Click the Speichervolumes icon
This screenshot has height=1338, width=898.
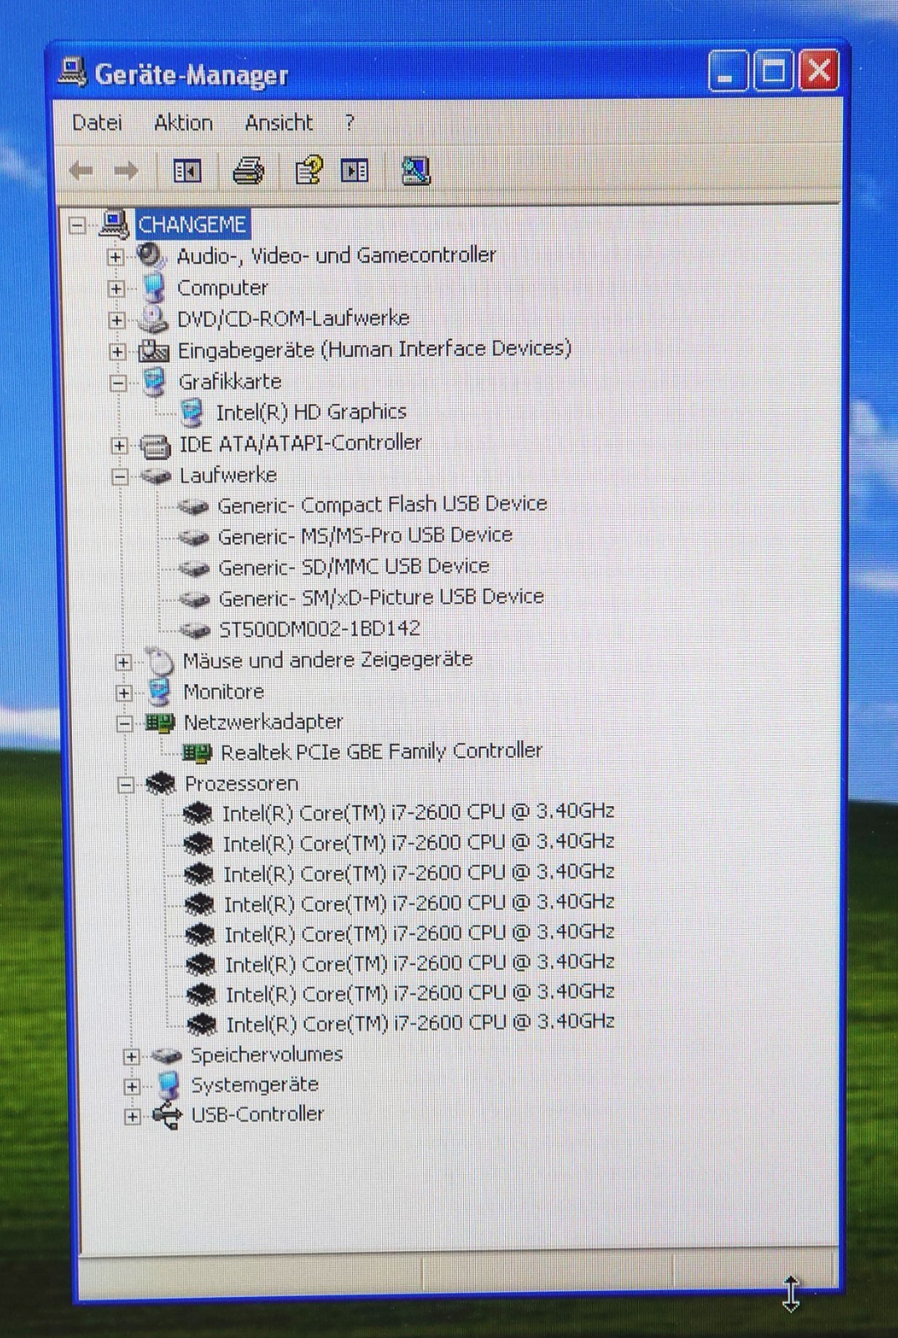[x=166, y=1055]
